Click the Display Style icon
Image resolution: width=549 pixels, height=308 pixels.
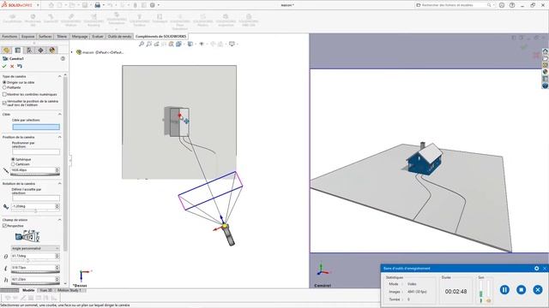point(190,44)
